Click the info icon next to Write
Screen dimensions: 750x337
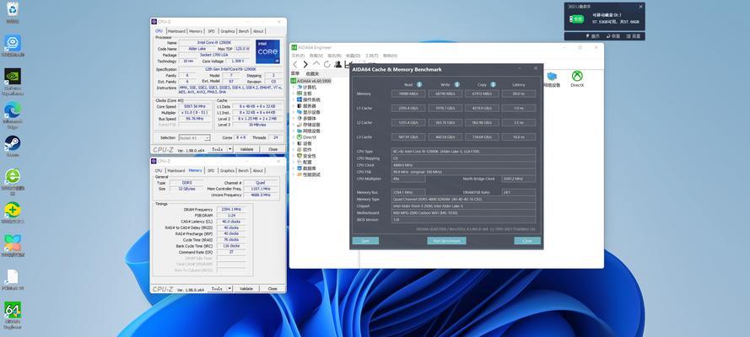coord(456,84)
